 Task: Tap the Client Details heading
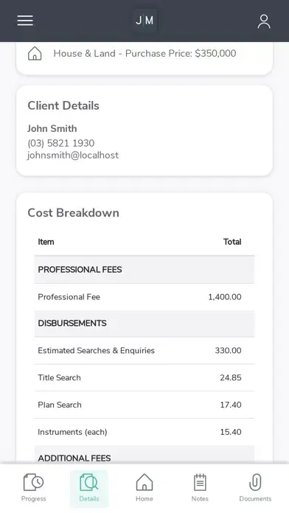point(63,105)
